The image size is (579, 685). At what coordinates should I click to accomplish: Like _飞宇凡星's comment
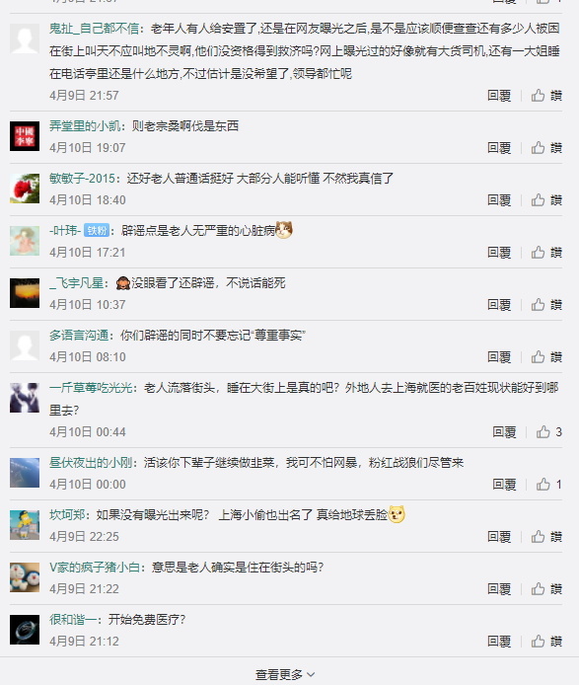[546, 304]
